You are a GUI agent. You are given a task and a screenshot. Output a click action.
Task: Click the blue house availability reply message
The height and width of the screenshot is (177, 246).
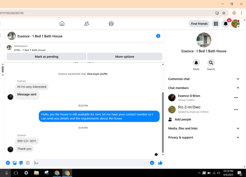tap(99, 116)
